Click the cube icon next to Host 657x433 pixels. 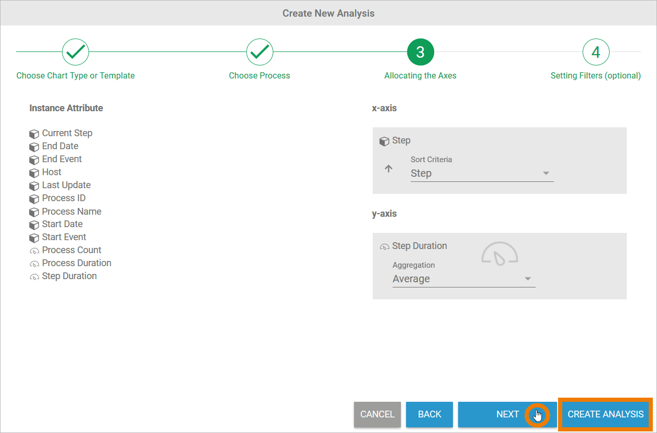click(34, 173)
